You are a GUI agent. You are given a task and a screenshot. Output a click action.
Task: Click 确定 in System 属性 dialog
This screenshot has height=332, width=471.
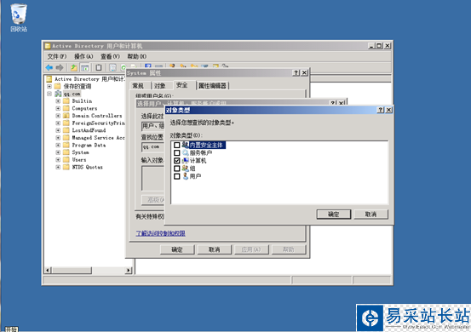tap(177, 249)
